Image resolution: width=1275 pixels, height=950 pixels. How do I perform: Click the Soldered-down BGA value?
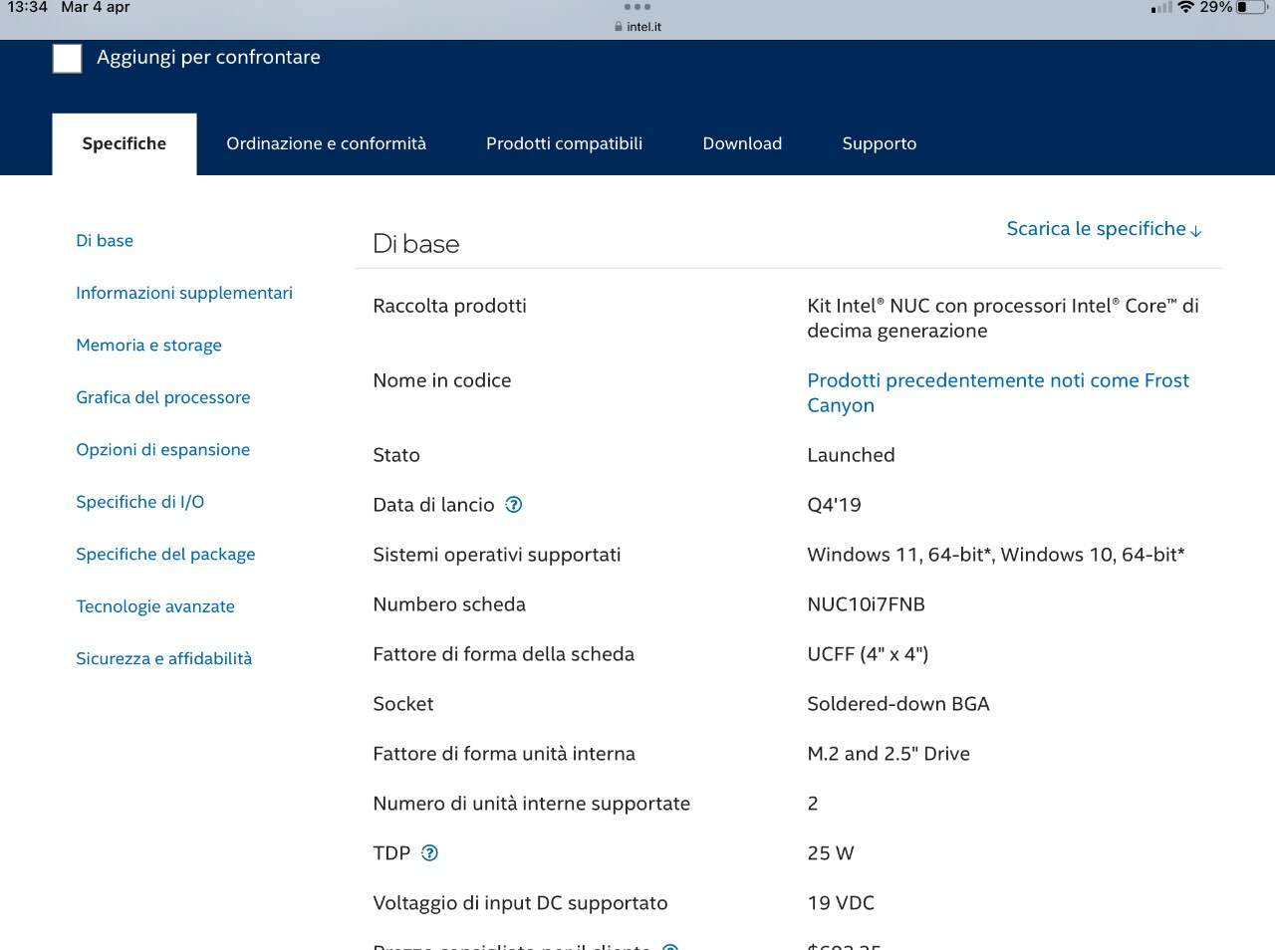click(x=898, y=704)
